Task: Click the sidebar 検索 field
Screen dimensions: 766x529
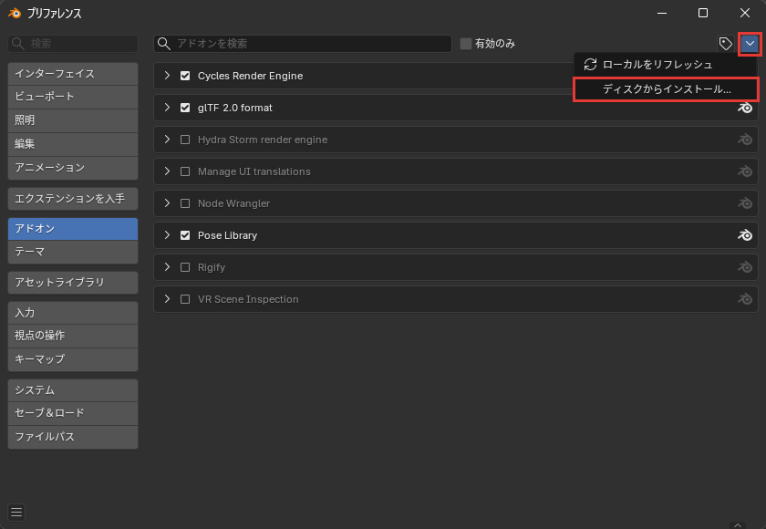Action: click(x=73, y=44)
